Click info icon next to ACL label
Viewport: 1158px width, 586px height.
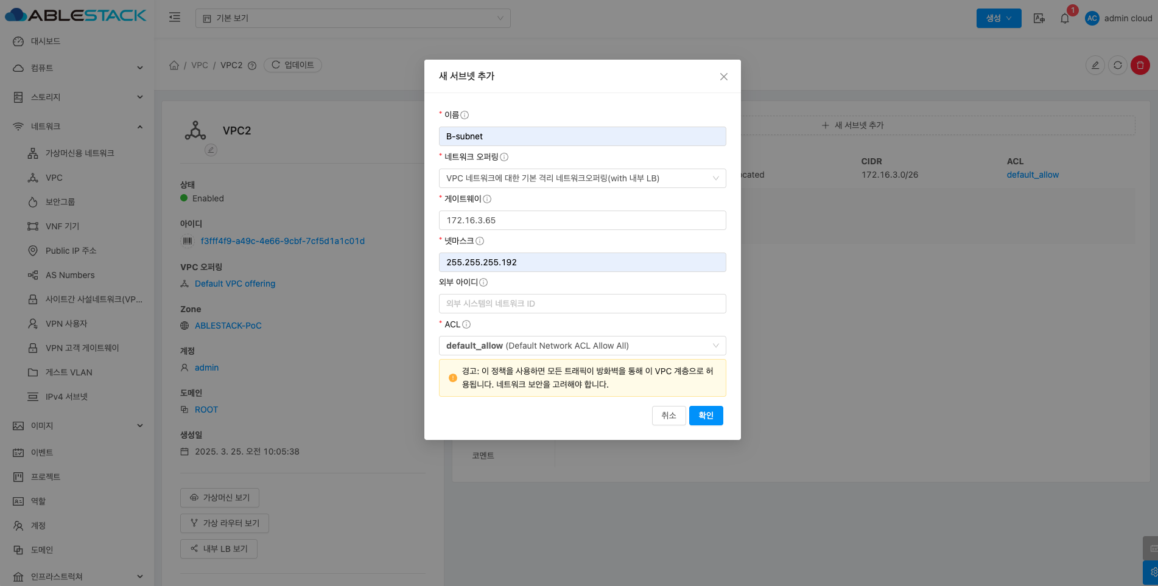466,324
